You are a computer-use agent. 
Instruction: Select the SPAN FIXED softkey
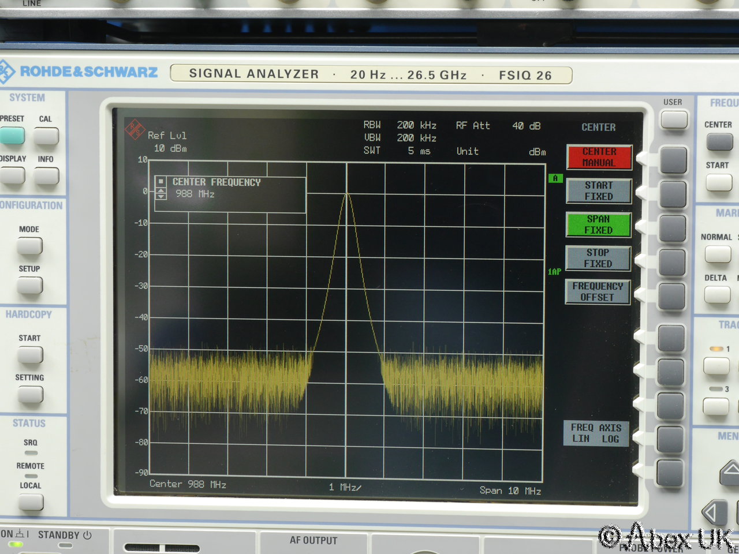(x=598, y=224)
